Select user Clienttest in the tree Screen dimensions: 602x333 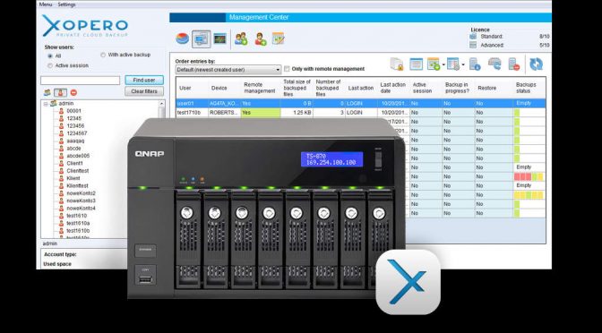point(78,171)
